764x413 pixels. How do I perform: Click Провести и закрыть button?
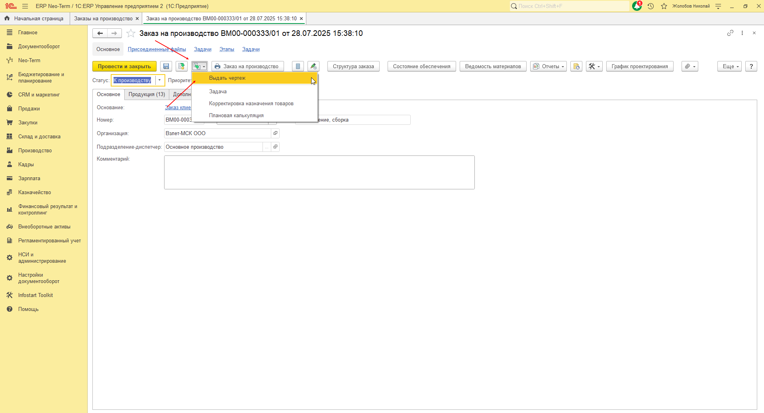pos(124,67)
